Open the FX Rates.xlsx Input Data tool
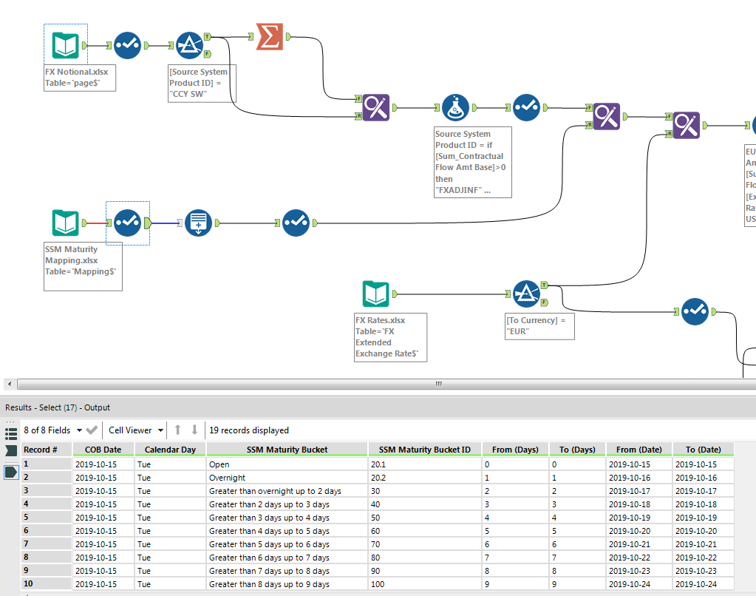This screenshot has height=596, width=756. [375, 294]
